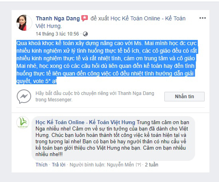
Task: Click the [?] help marker beside Nguyễn Mến
Action: pos(138,165)
